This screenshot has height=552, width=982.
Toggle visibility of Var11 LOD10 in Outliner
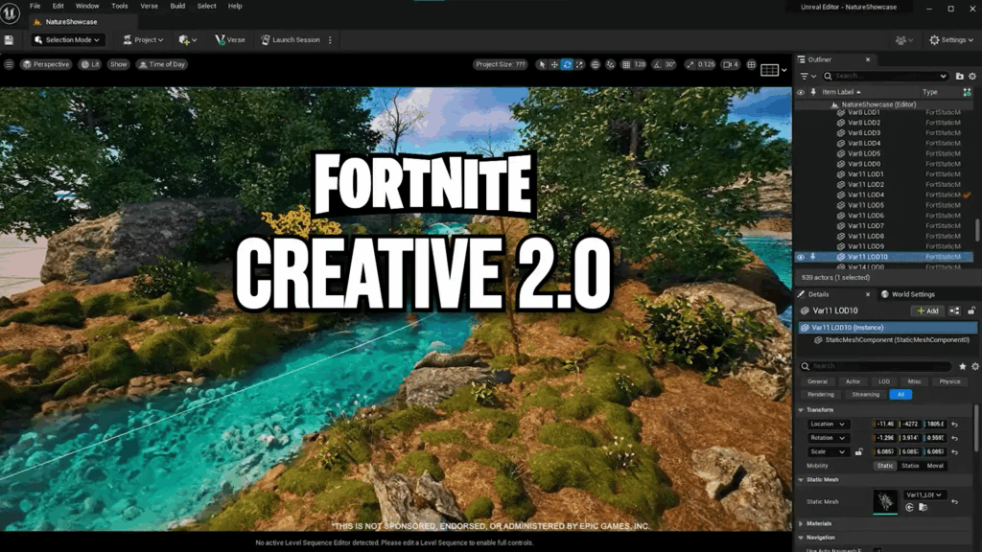tap(802, 257)
